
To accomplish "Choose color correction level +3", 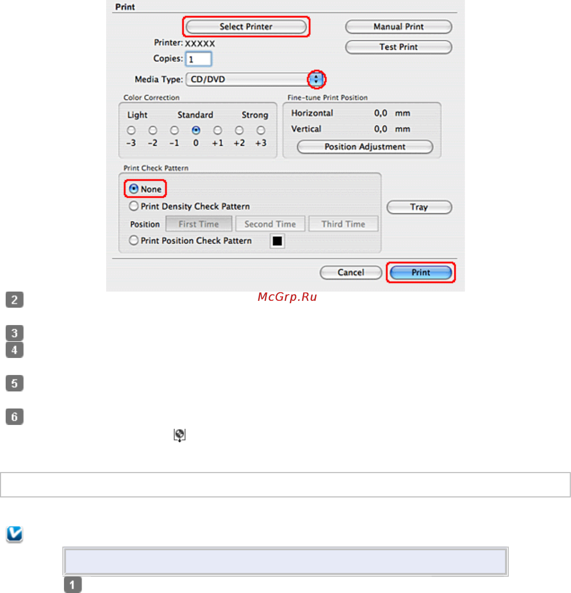I will (x=261, y=130).
